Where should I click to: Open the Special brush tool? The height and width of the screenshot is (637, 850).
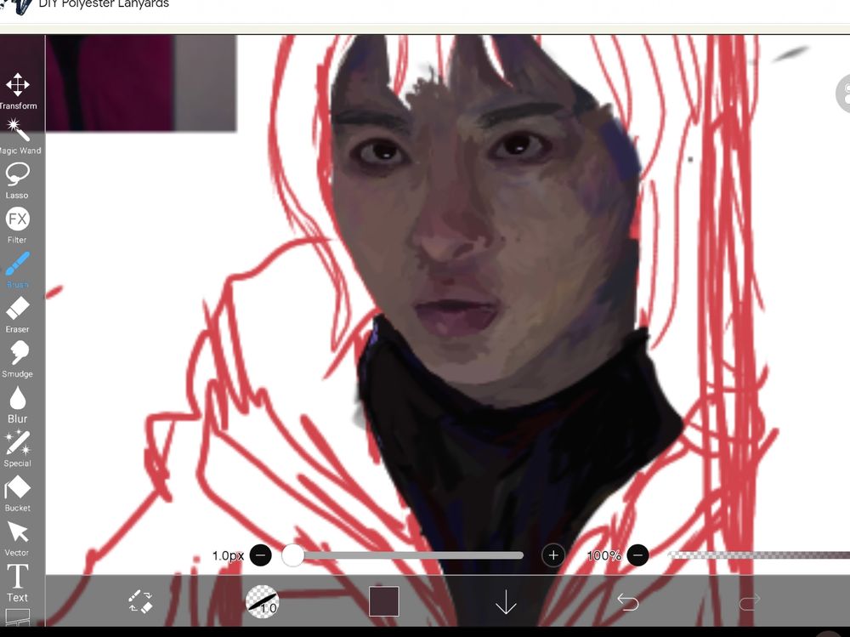coord(17,449)
